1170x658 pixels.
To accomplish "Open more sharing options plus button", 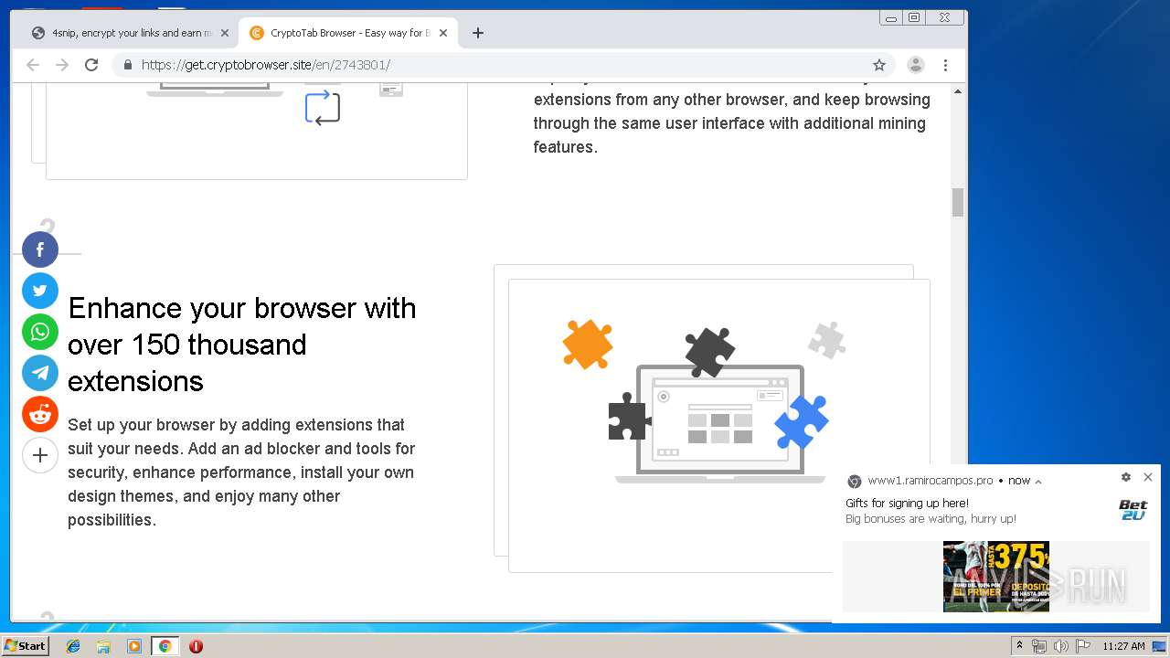I will pos(40,455).
